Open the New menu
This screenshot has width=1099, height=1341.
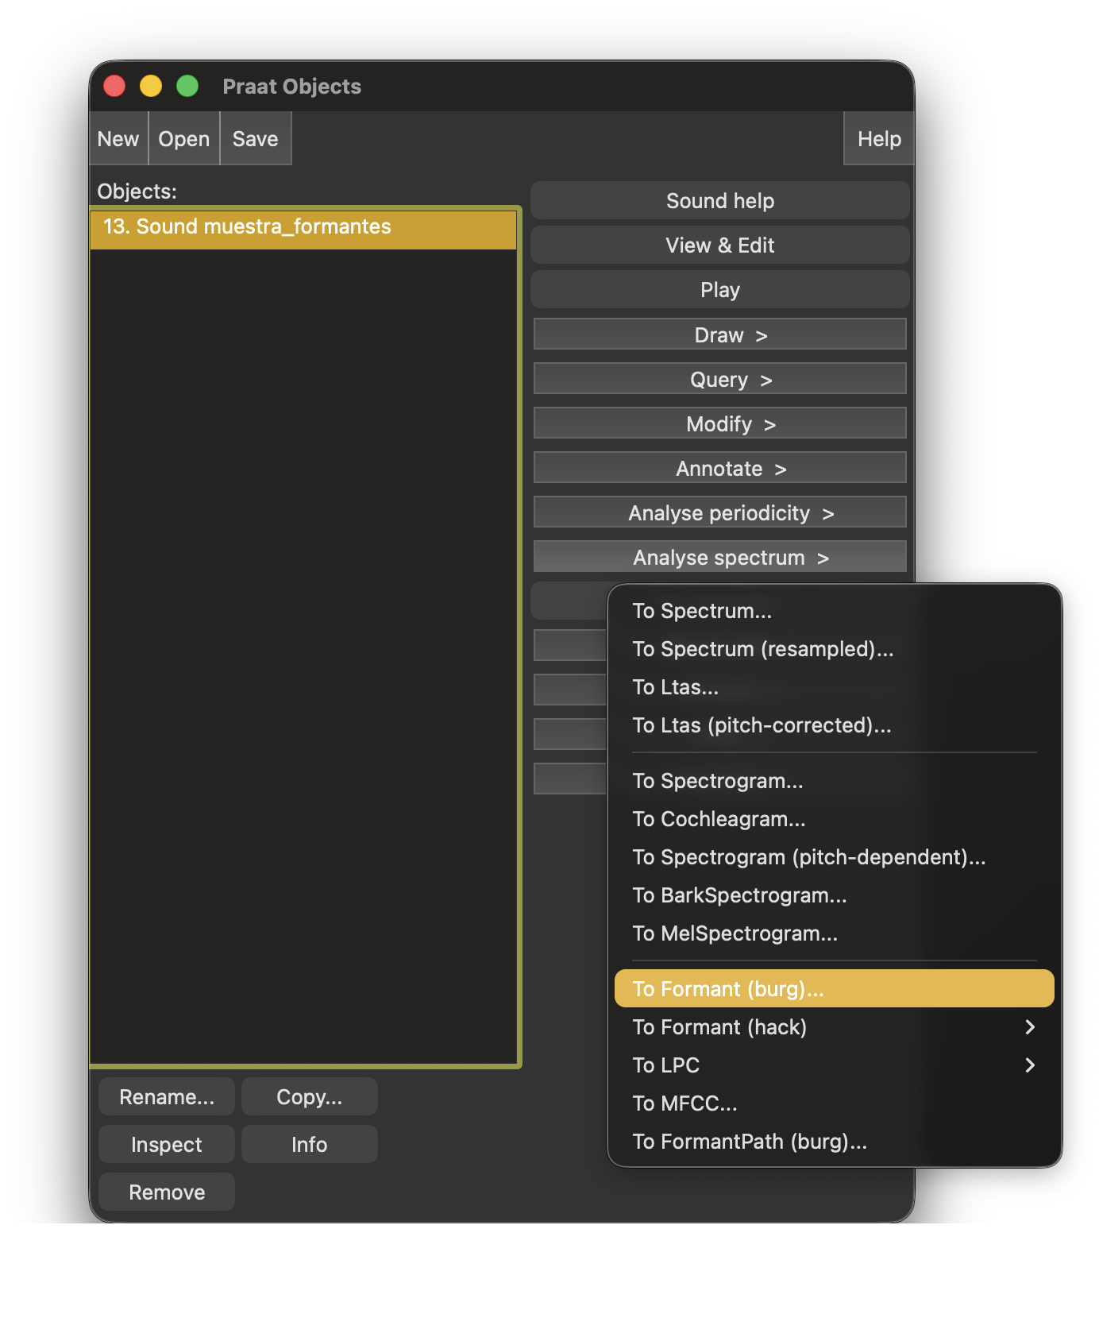pos(118,139)
